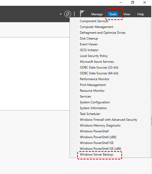Image resolution: width=152 pixels, height=174 pixels.
Task: Restore down the window
Action: pos(133,2)
